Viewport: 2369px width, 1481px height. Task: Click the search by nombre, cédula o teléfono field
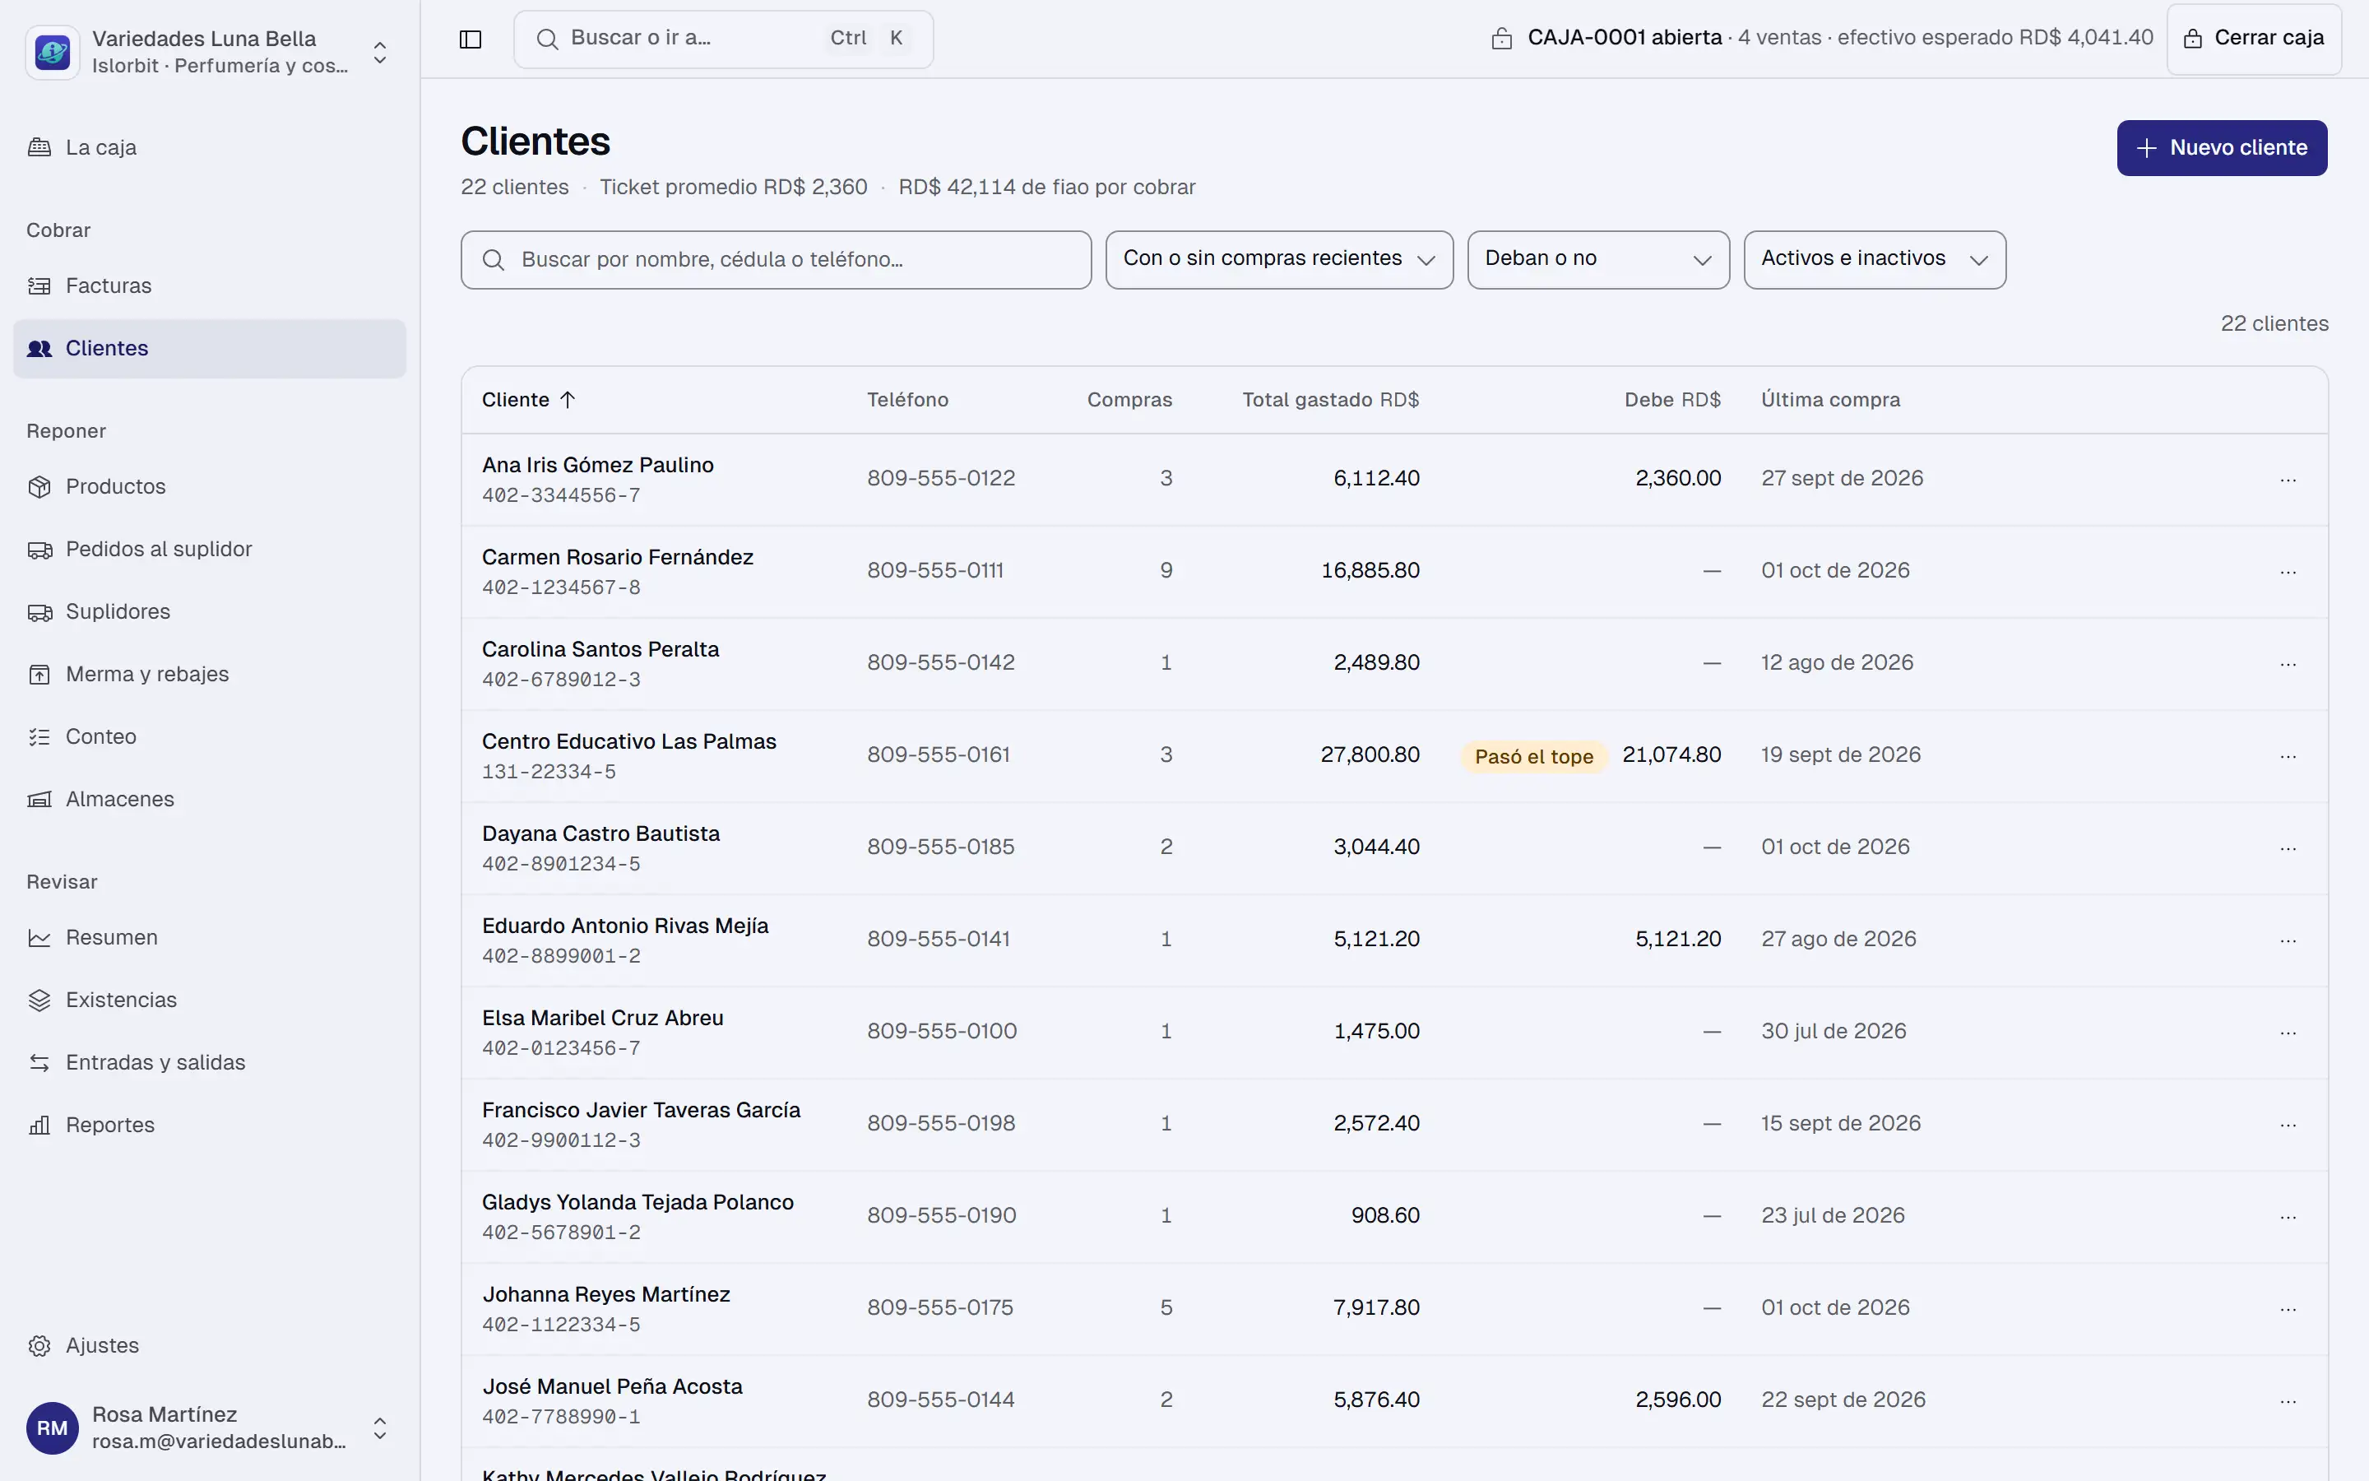click(776, 259)
